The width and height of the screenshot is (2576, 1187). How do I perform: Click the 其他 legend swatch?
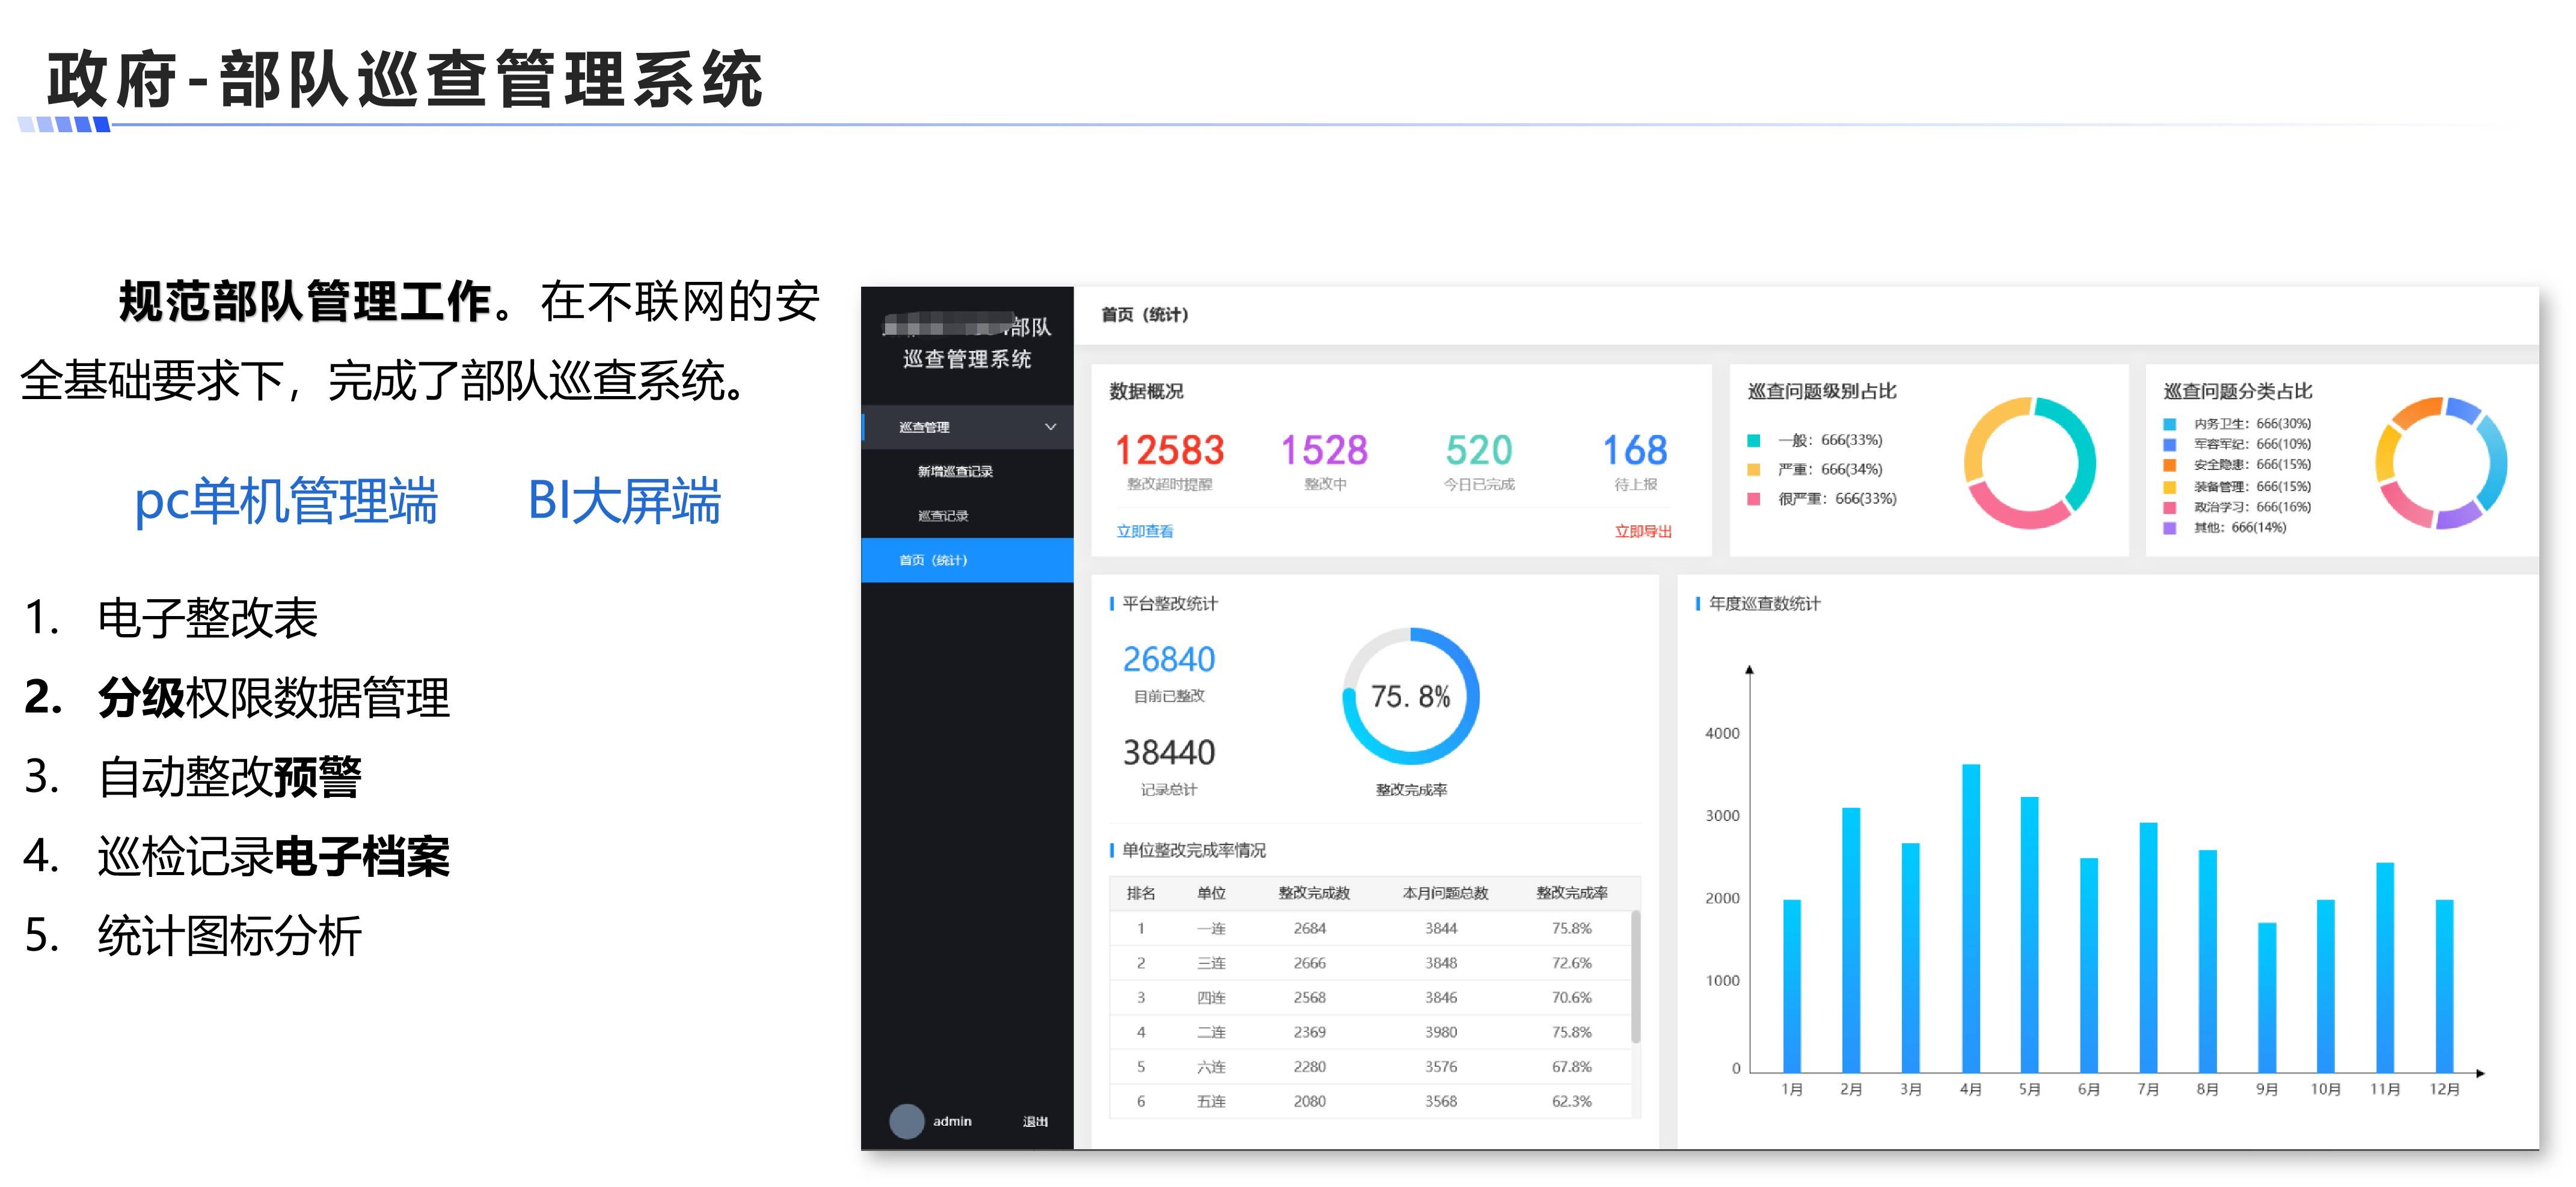(2169, 528)
